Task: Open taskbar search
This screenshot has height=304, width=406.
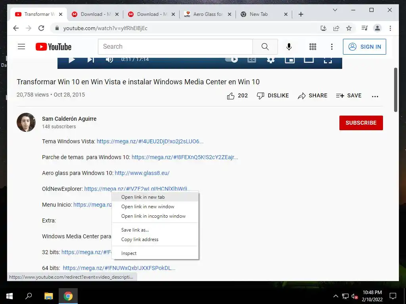Action: click(29, 296)
